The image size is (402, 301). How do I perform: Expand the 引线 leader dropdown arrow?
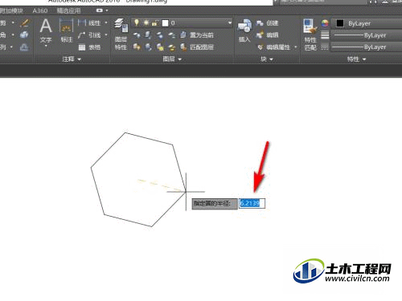pos(106,35)
